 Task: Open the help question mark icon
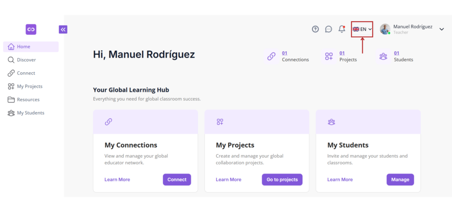tap(316, 29)
